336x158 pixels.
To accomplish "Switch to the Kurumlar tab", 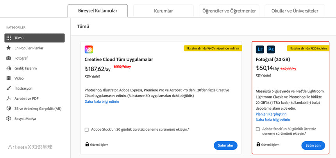I will pyautogui.click(x=163, y=11).
